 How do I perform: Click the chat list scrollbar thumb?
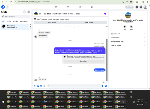[x=31, y=27]
